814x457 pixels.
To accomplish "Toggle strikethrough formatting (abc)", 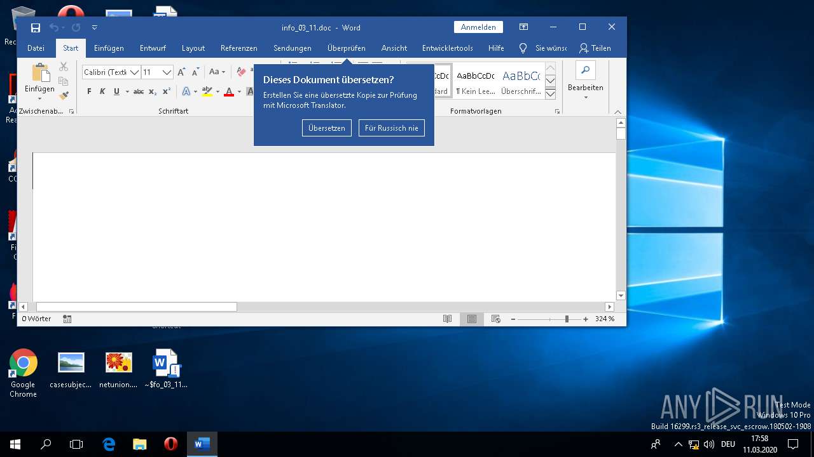I will coord(139,91).
